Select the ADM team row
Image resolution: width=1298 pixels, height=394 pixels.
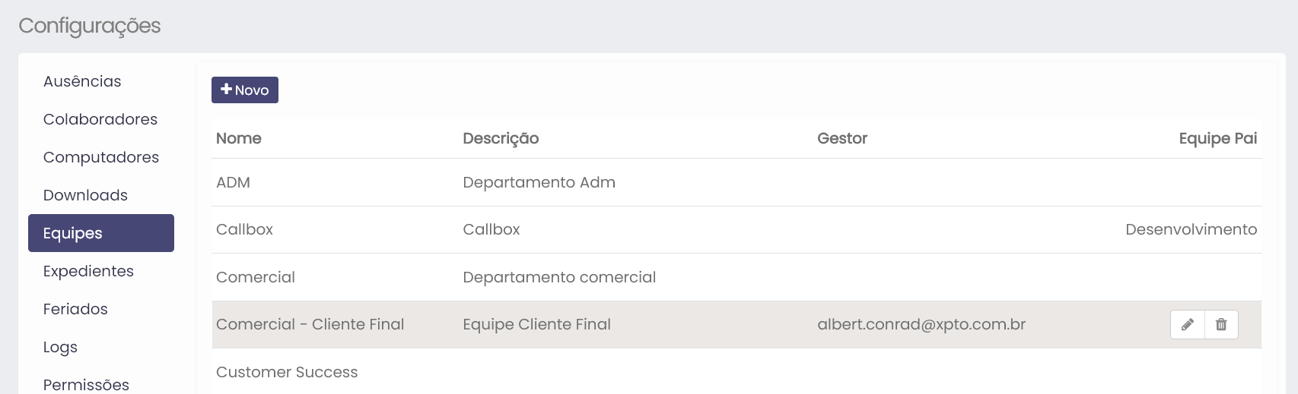click(x=234, y=182)
